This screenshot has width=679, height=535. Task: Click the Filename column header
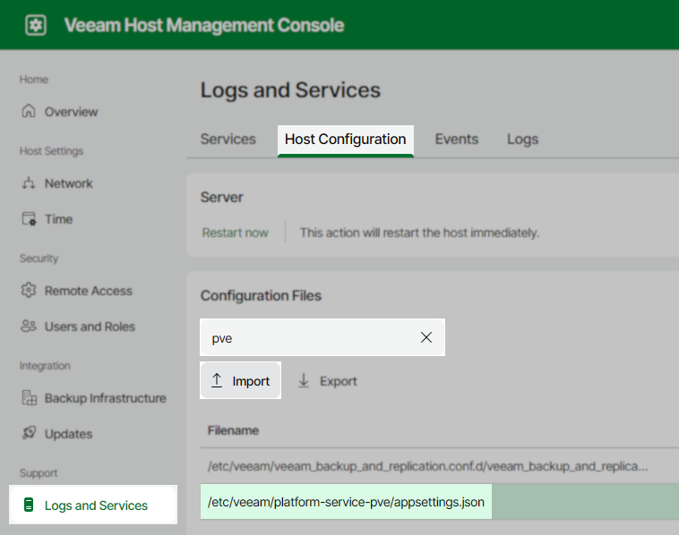[233, 430]
